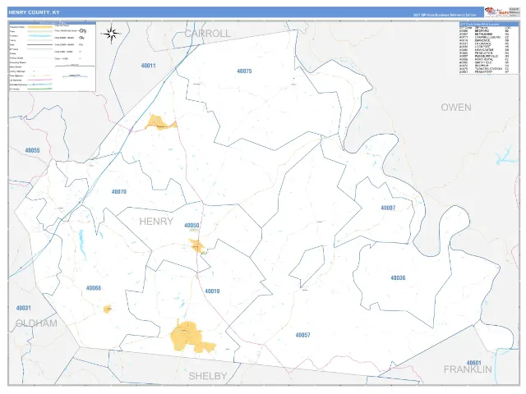
Task: Click the green line at the bottom of the legend
Action: pyautogui.click(x=40, y=89)
